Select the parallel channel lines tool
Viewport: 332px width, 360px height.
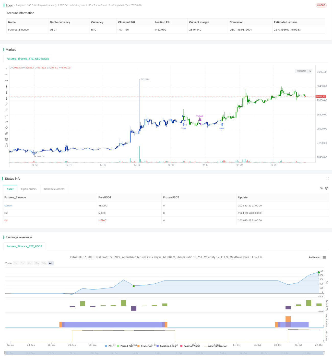(x=6, y=128)
